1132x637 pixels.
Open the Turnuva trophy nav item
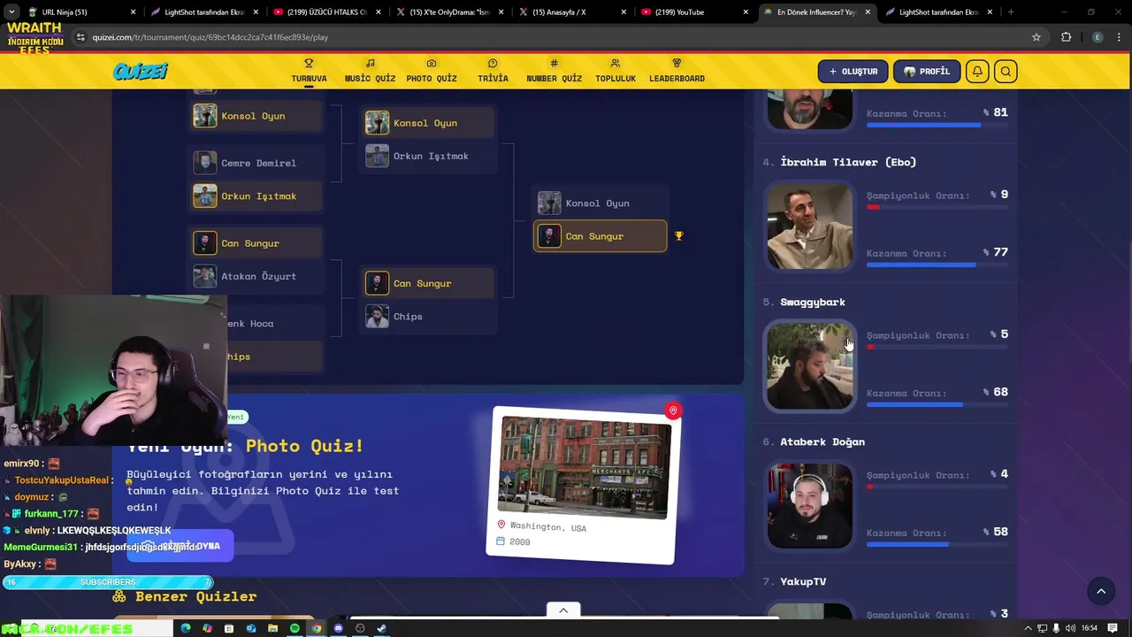point(309,71)
